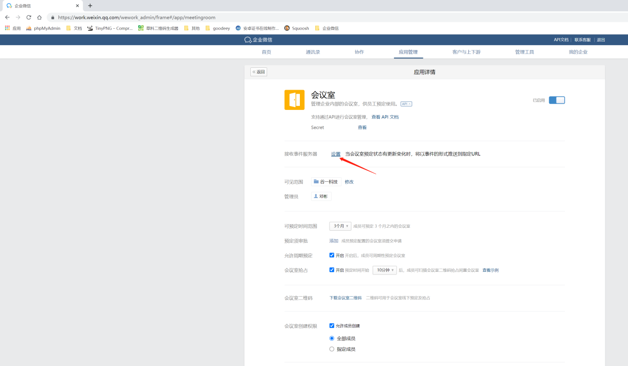628x366 pixels.
Task: Uncheck the 允许周期预定 开启 checkbox
Action: [x=332, y=255]
